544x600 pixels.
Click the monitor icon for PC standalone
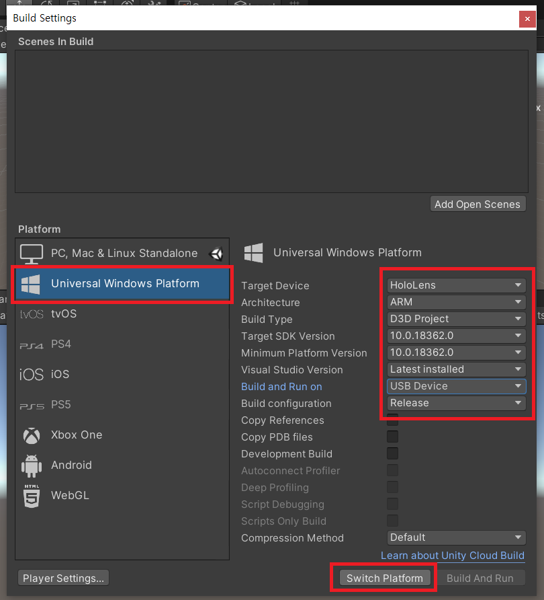[32, 254]
